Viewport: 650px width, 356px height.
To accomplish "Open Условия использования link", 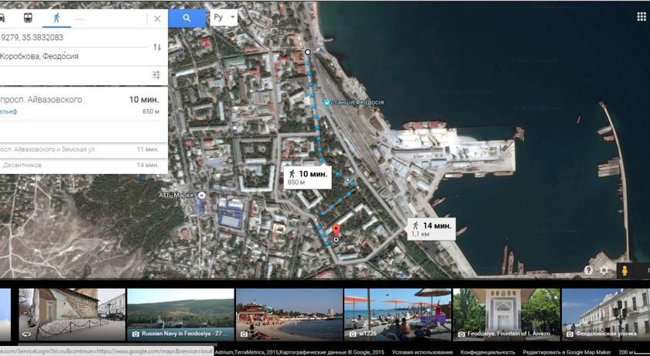I will pyautogui.click(x=418, y=352).
